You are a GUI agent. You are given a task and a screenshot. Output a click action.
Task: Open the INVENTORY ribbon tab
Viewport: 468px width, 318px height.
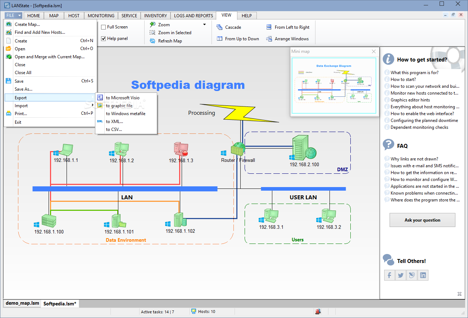coord(155,15)
